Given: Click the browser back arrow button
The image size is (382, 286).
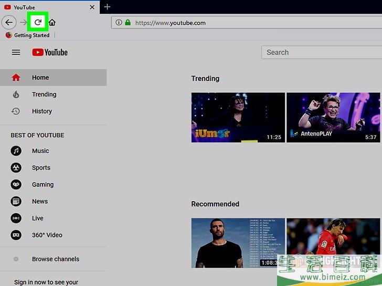Looking at the screenshot, I should tap(9, 23).
